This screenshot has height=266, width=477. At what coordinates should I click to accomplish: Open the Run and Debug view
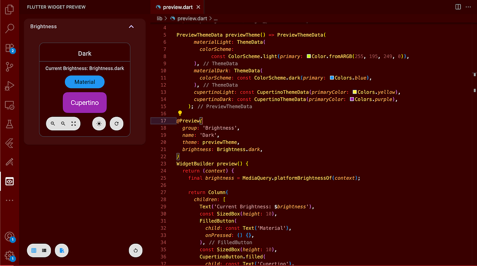pyautogui.click(x=9, y=86)
